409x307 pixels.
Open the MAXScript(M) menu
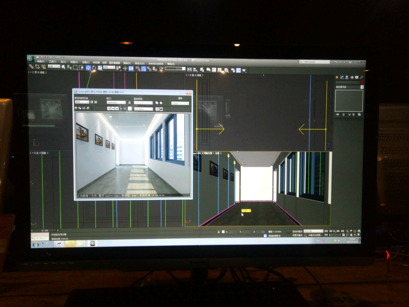156,64
